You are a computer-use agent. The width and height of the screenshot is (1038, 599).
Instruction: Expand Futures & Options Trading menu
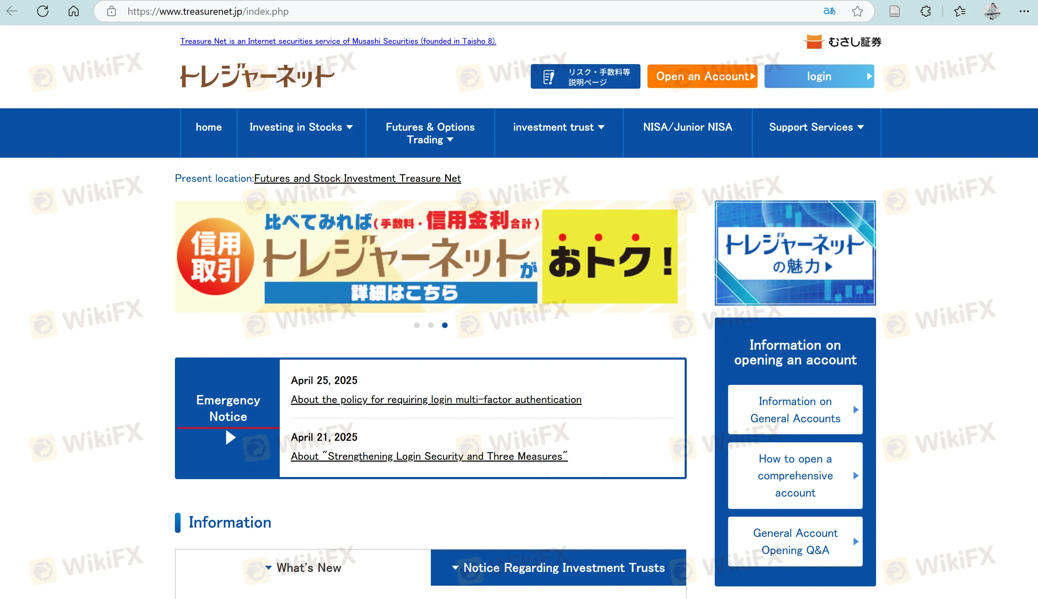pyautogui.click(x=430, y=133)
